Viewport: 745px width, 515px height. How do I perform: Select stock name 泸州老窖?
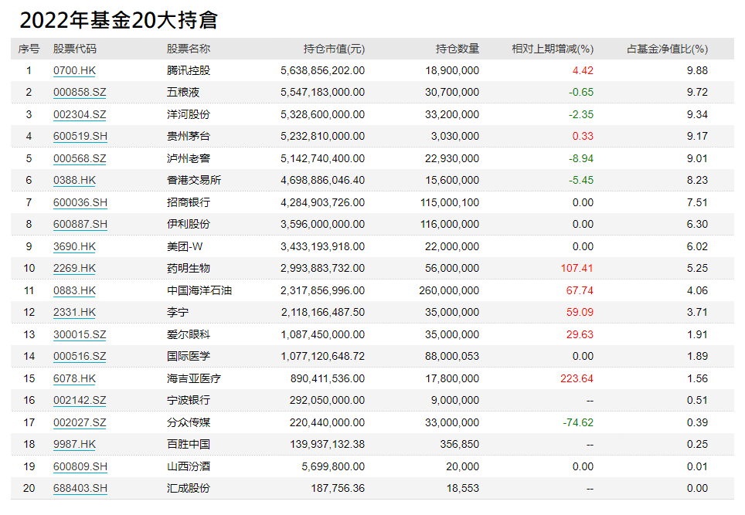[x=188, y=158]
